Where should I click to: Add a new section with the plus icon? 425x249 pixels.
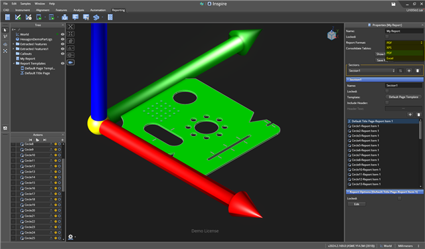click(x=409, y=71)
